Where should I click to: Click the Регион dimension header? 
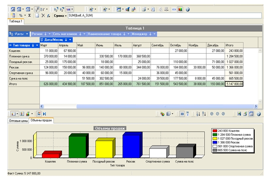pos(41,34)
